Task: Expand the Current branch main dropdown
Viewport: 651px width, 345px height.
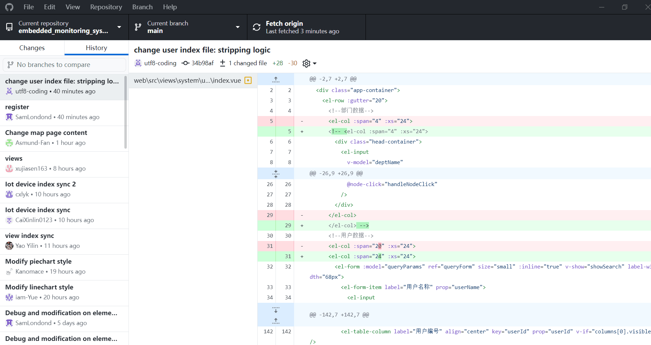Action: pyautogui.click(x=188, y=27)
